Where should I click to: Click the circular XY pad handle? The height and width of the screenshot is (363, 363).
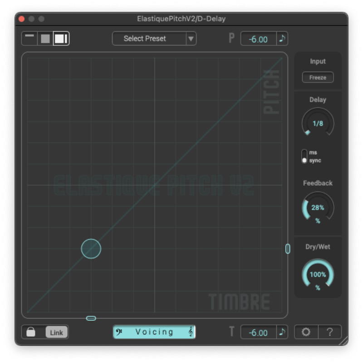91,249
